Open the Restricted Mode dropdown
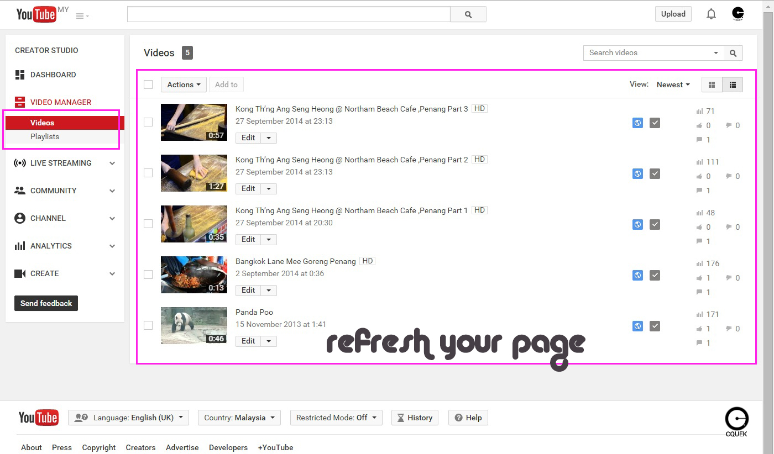 pyautogui.click(x=336, y=418)
